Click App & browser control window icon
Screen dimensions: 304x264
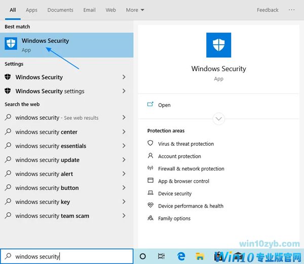pos(150,180)
